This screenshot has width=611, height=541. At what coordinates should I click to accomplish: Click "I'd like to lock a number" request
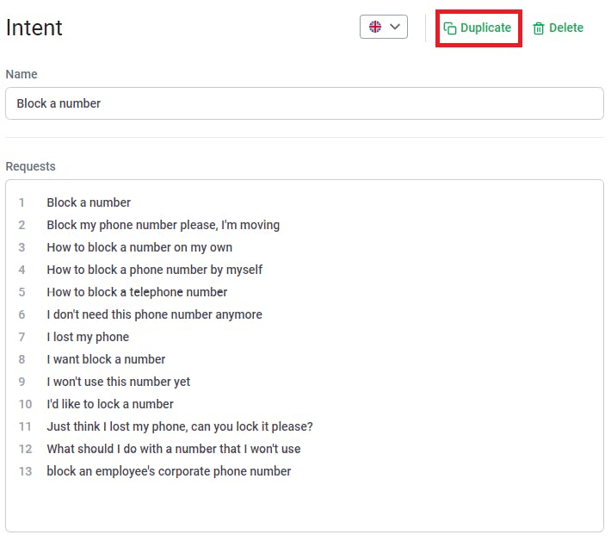click(110, 404)
